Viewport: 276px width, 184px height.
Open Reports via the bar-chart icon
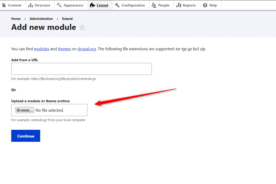click(179, 5)
